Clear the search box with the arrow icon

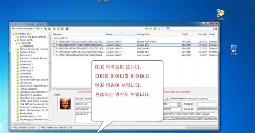[216, 29]
